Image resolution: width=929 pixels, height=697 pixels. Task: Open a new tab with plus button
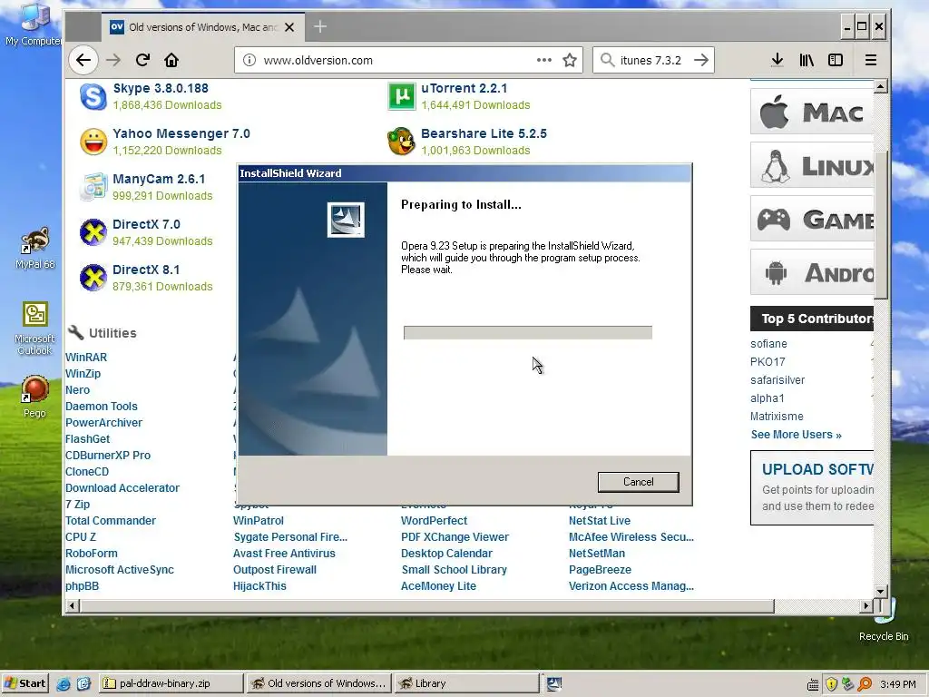(320, 26)
